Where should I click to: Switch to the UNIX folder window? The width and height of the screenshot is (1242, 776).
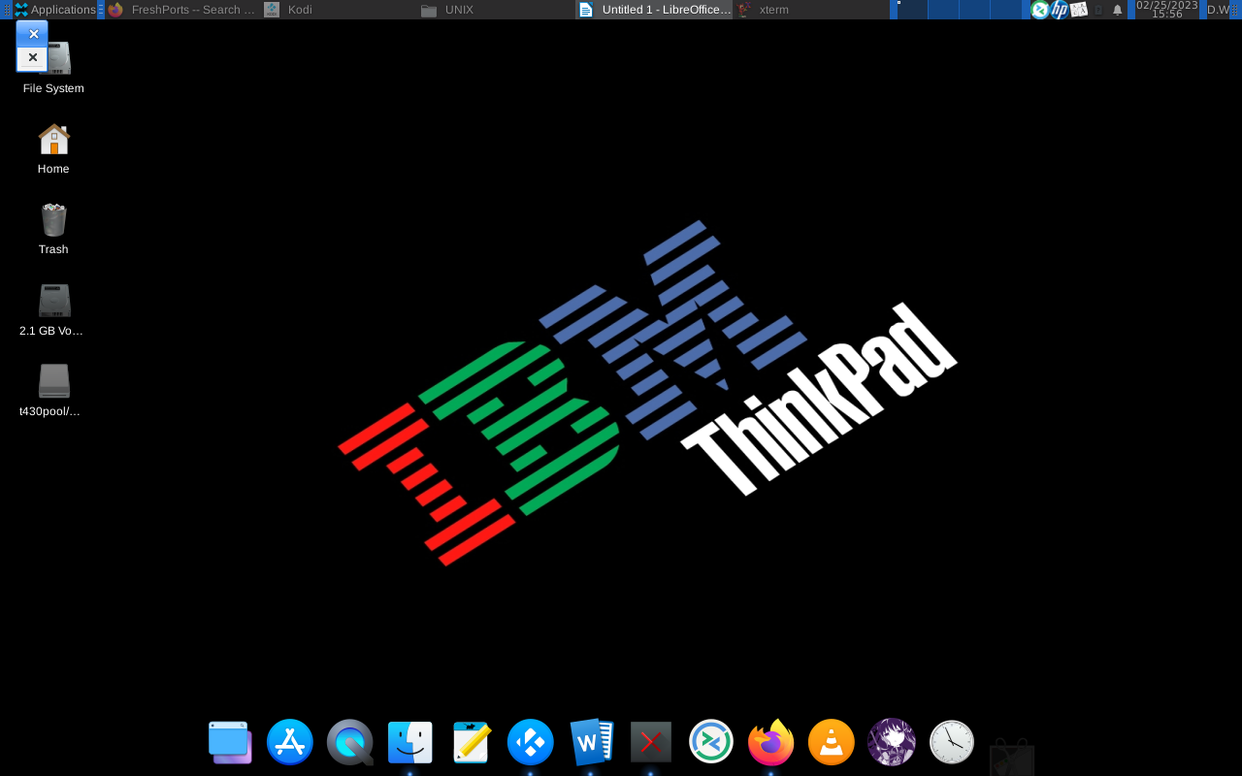pos(458,10)
